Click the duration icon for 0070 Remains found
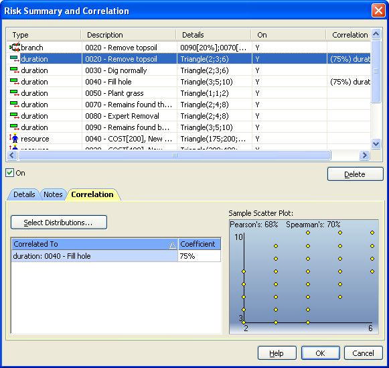Screen dimensions: 389x368 pos(15,105)
